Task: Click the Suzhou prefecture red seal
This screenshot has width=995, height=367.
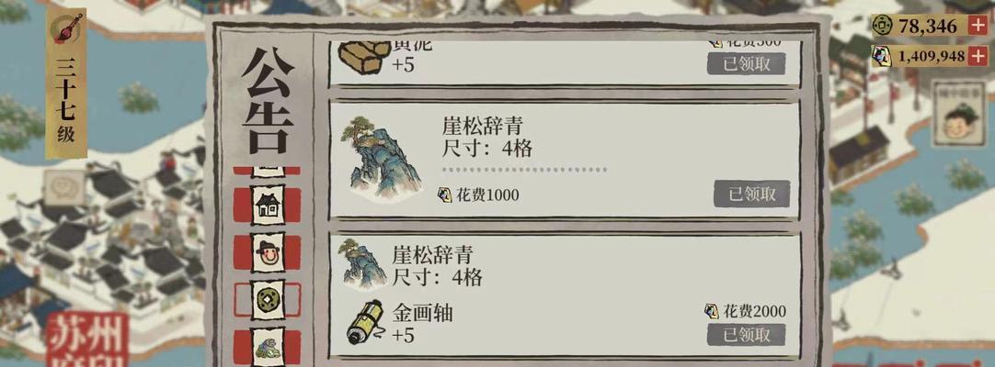Action: 87,340
